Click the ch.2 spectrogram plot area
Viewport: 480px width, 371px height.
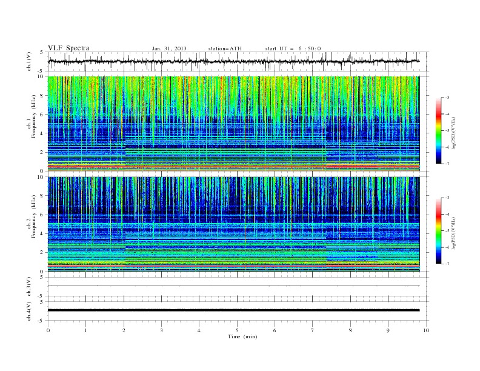(x=233, y=224)
